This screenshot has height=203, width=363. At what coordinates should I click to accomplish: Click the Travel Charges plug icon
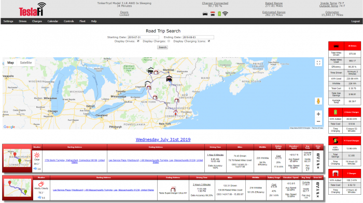[x=336, y=140]
